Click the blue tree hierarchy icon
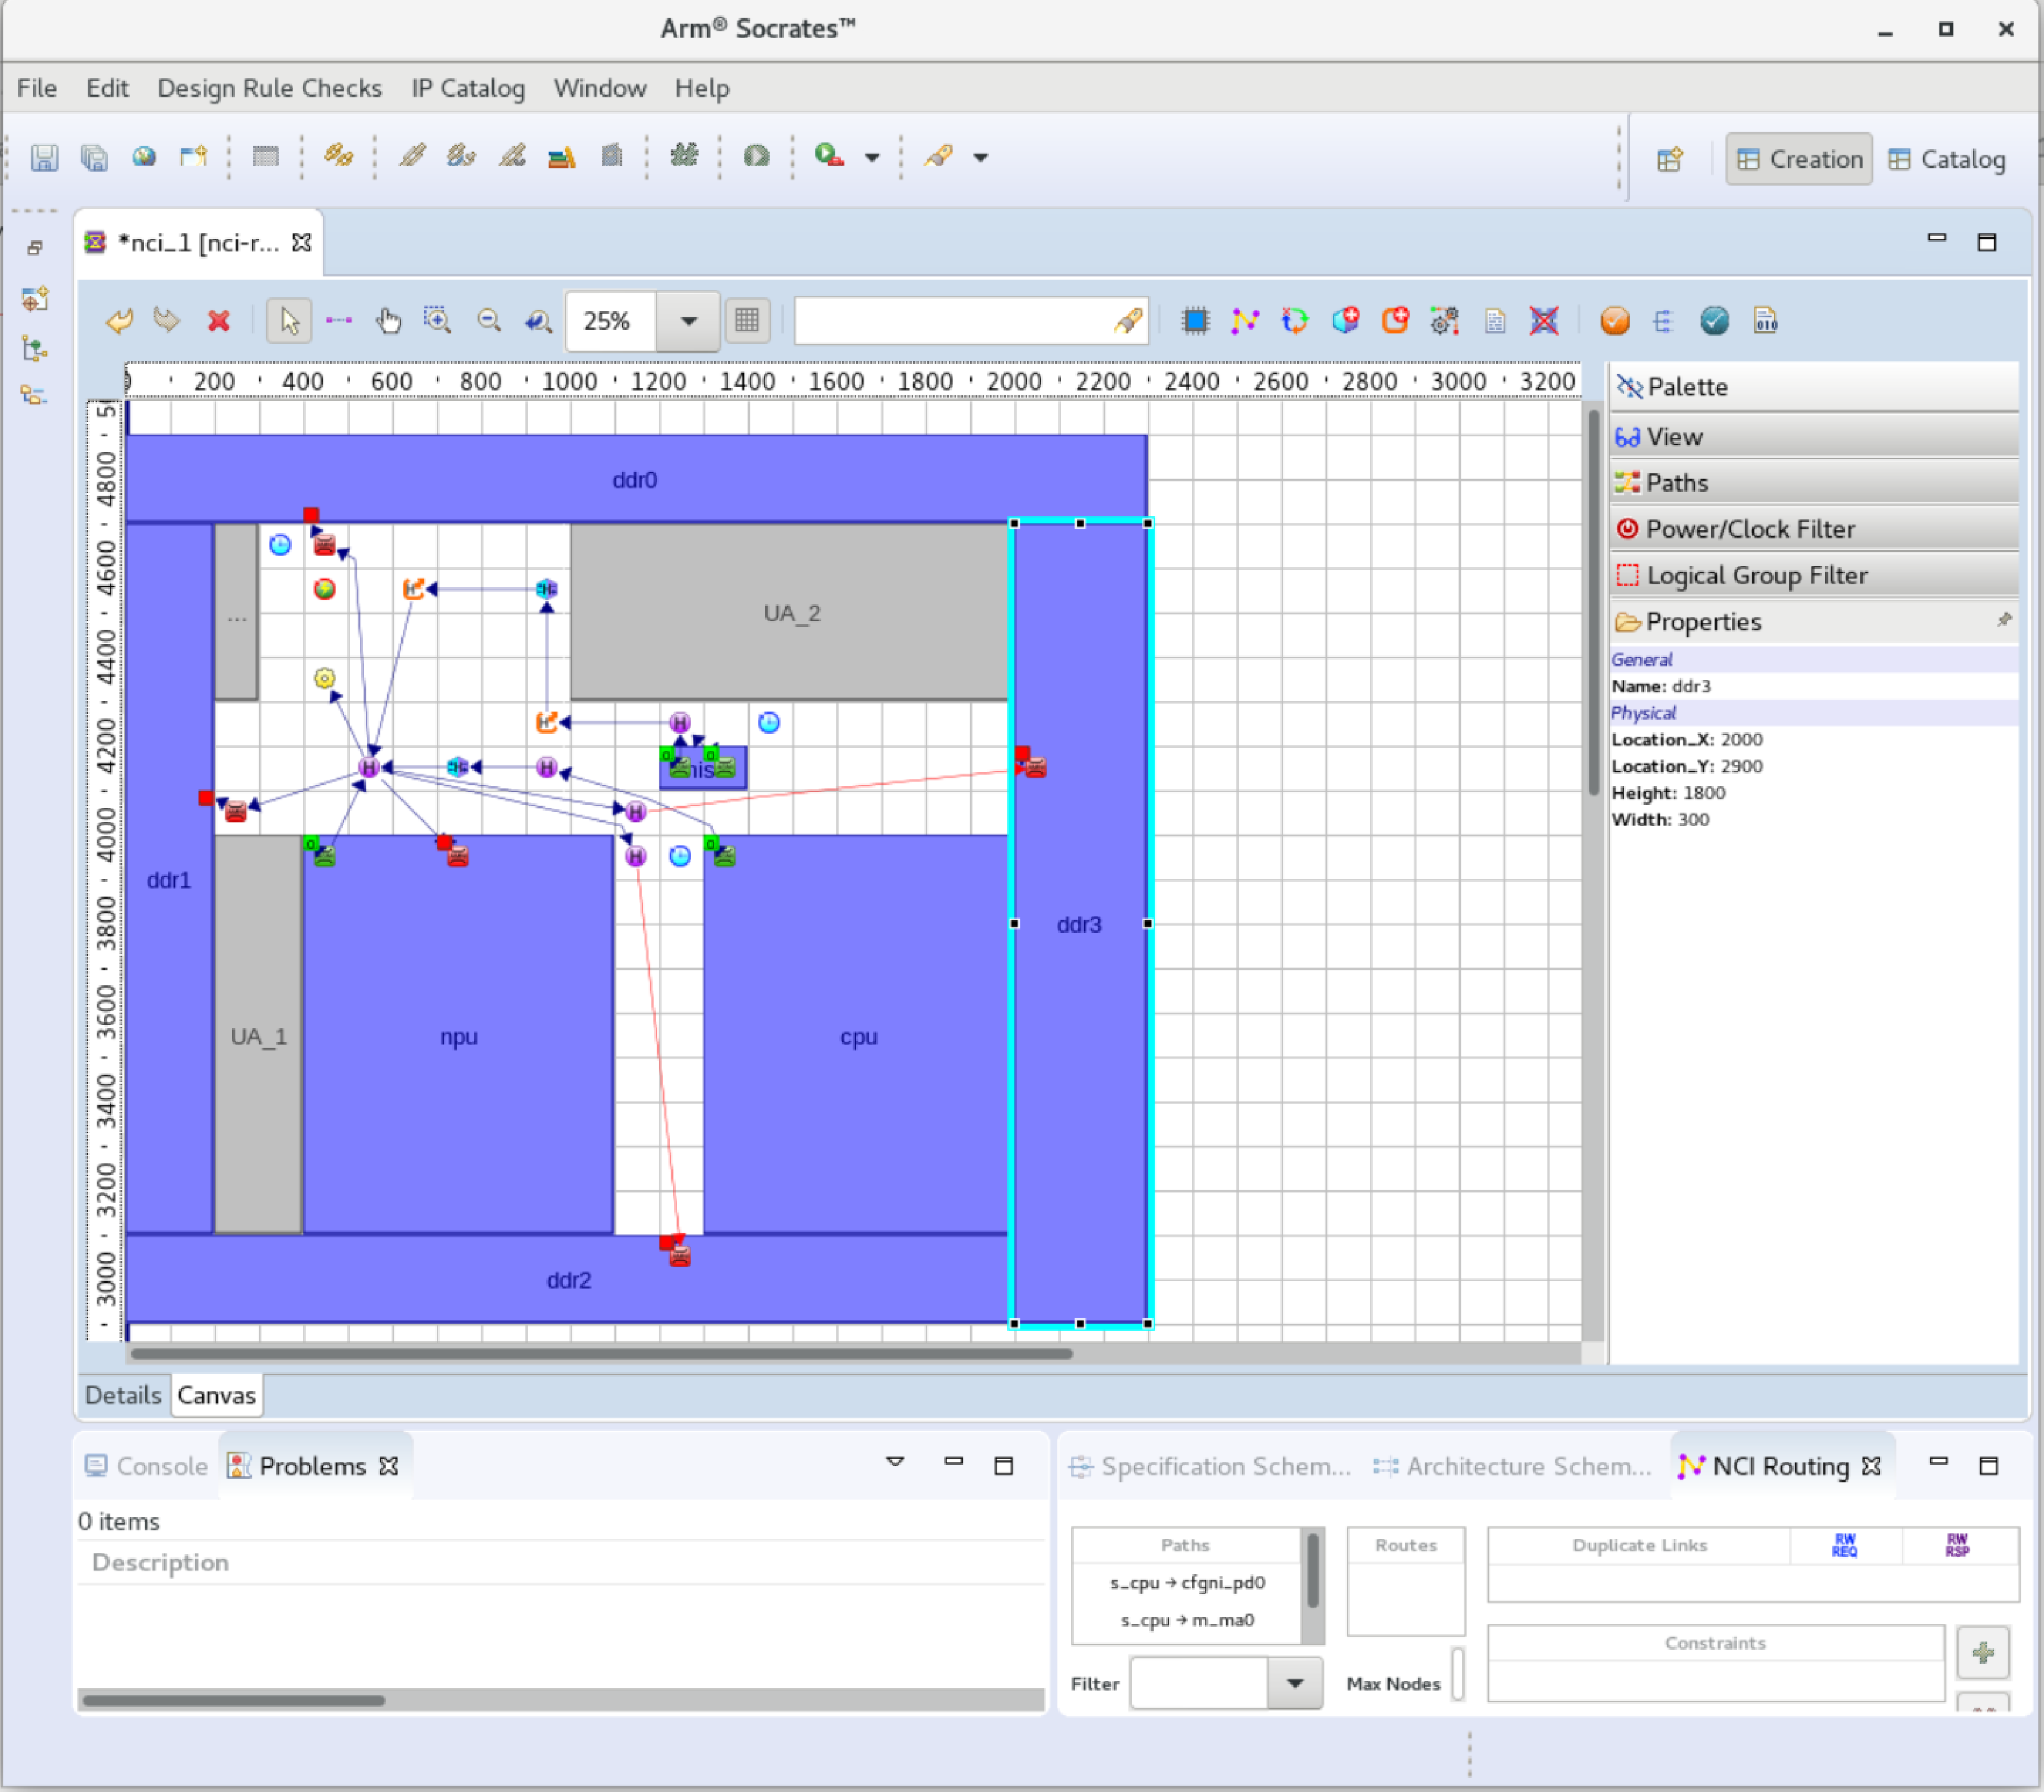 (x=1663, y=321)
